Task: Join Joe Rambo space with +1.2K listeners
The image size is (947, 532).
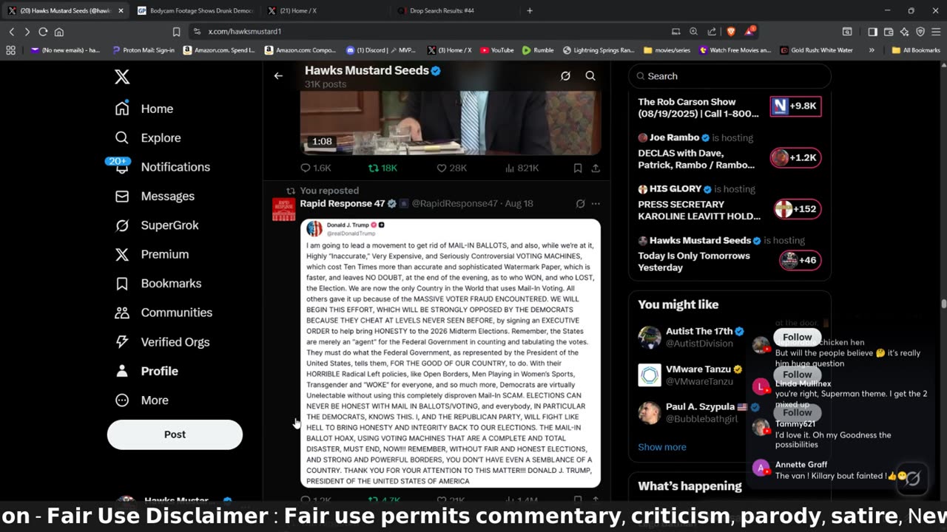Action: tap(795, 157)
